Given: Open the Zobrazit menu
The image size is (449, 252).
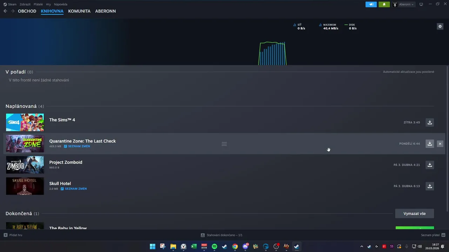Looking at the screenshot, I should click(25, 4).
